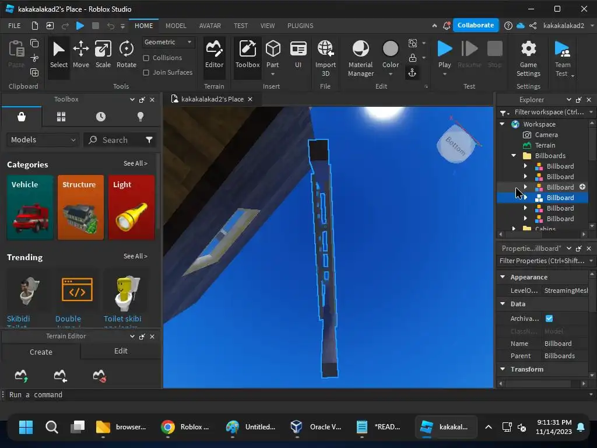The image size is (597, 448).
Task: Expand the first Billboard model
Action: 525,166
